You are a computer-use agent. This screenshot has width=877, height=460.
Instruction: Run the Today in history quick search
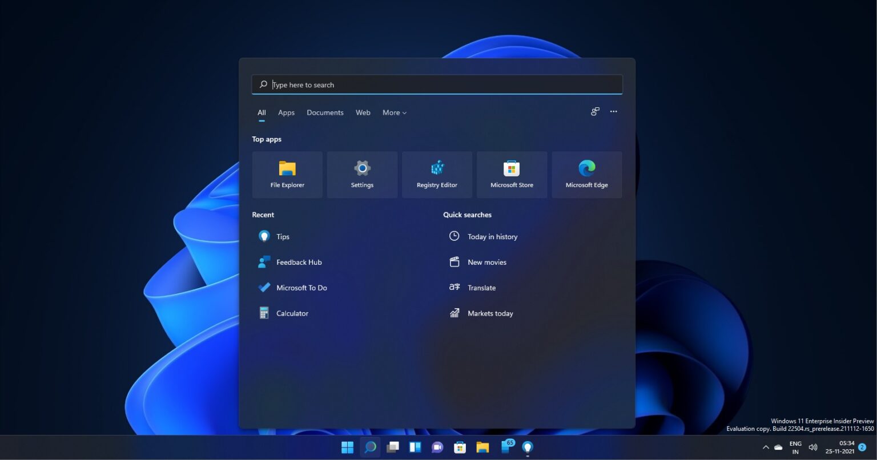[492, 236]
